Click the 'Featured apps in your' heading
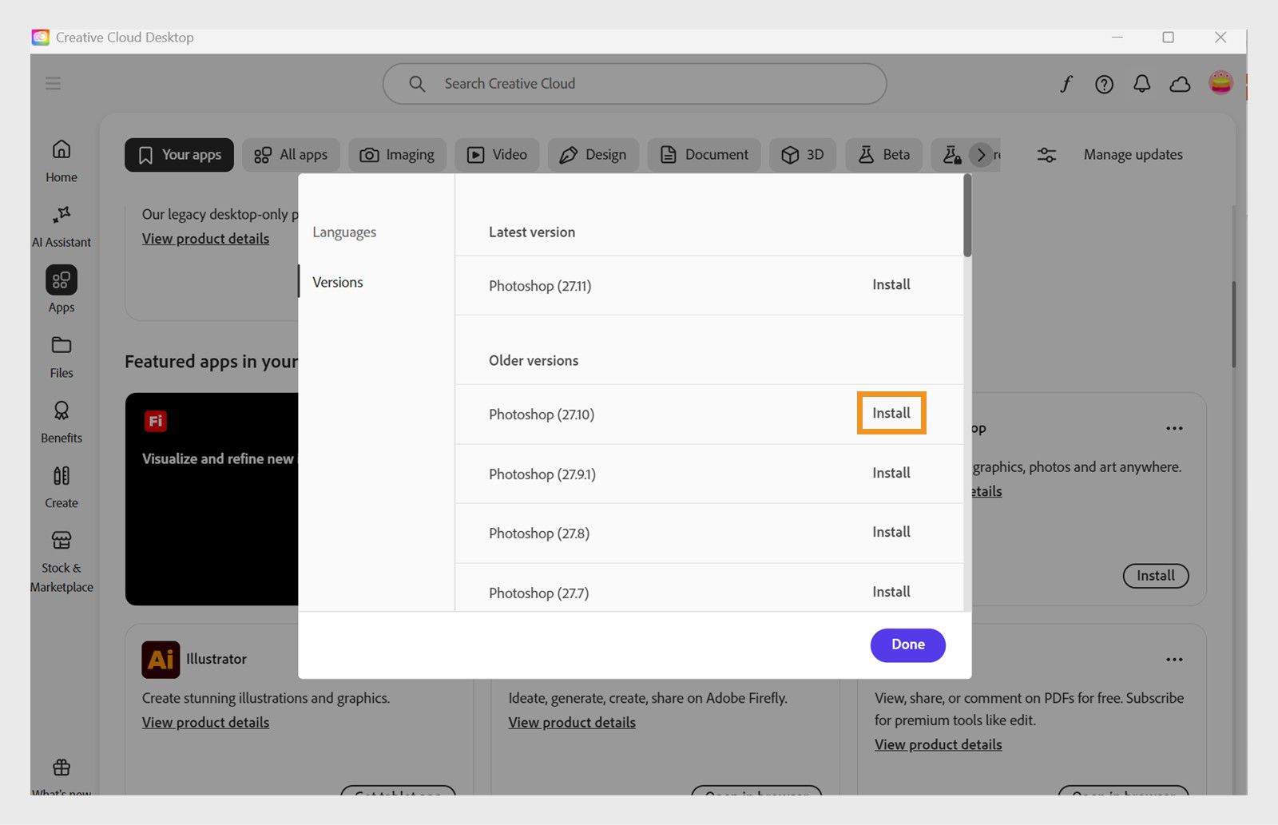 pos(211,362)
